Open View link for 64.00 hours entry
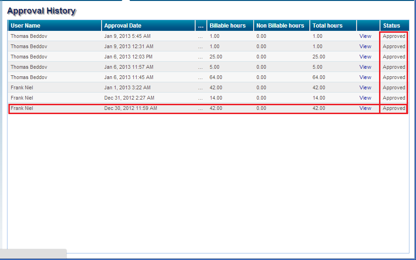 (365, 77)
